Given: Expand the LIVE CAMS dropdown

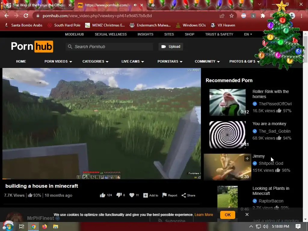Looking at the screenshot, I should [133, 61].
